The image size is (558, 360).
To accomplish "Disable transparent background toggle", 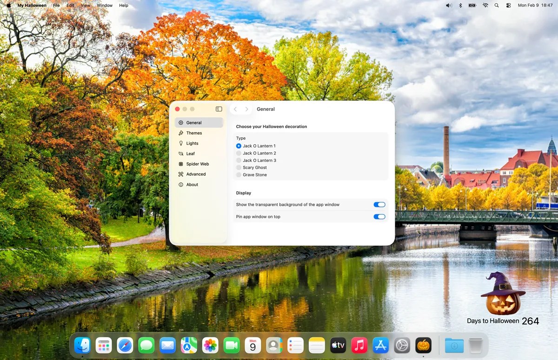I will [x=379, y=205].
